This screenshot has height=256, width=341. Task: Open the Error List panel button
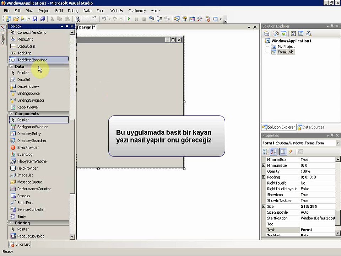coord(20,244)
